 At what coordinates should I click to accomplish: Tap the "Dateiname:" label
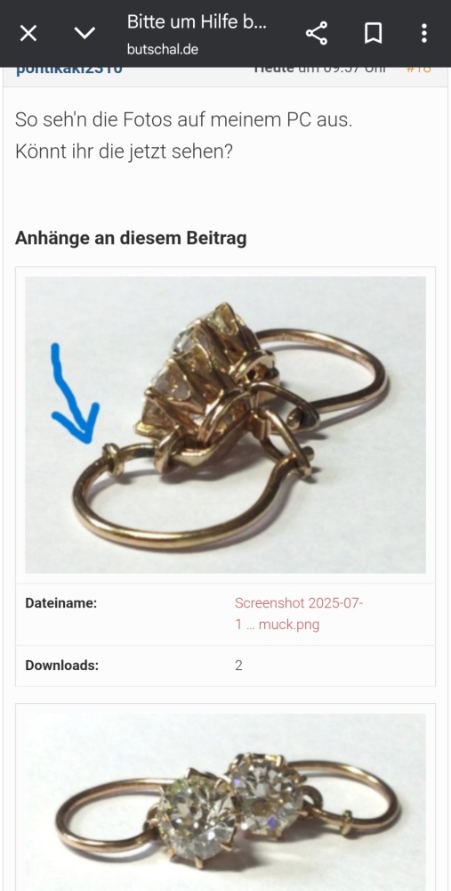pos(60,603)
